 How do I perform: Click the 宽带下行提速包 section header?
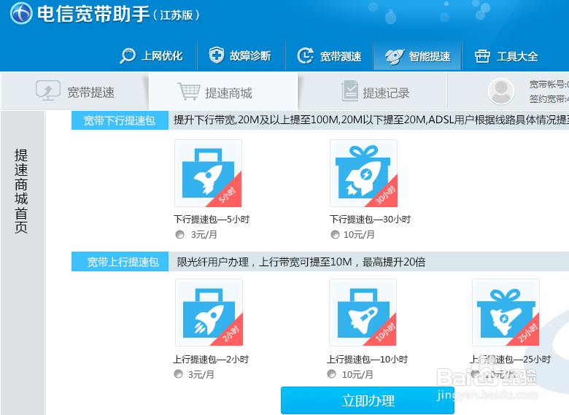click(x=120, y=120)
